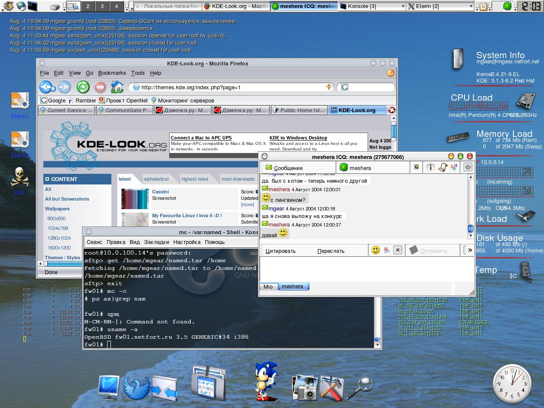The height and width of the screenshot is (408, 544).
Task: Open the magnifying glass search dock icon
Action: (359, 388)
